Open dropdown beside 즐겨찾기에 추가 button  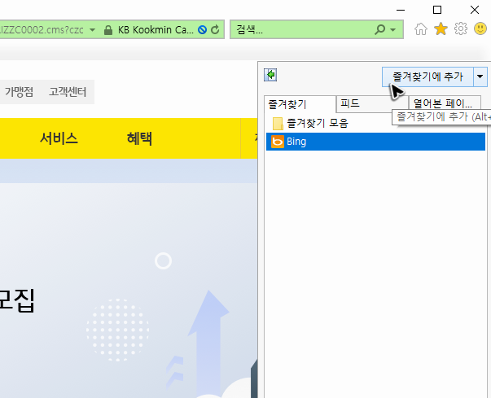[480, 77]
